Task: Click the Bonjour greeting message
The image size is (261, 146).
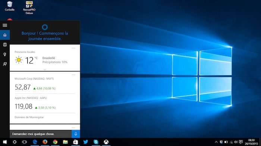Action: click(45, 36)
